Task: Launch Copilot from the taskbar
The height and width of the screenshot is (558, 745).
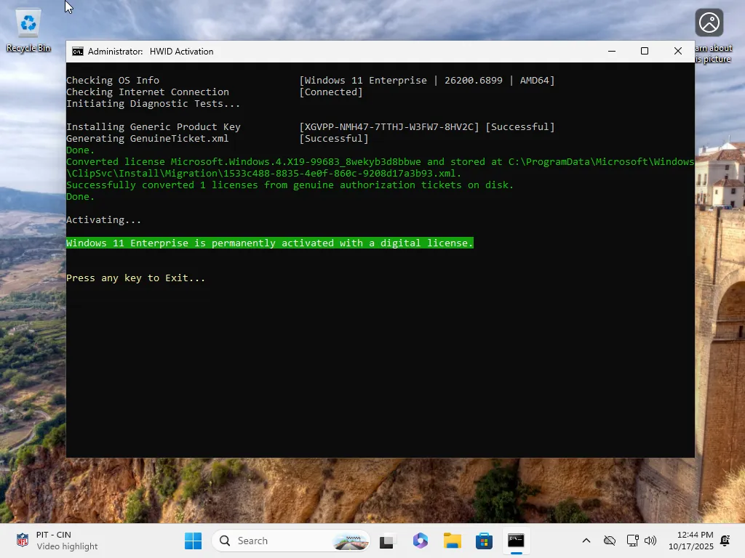Action: [x=420, y=541]
